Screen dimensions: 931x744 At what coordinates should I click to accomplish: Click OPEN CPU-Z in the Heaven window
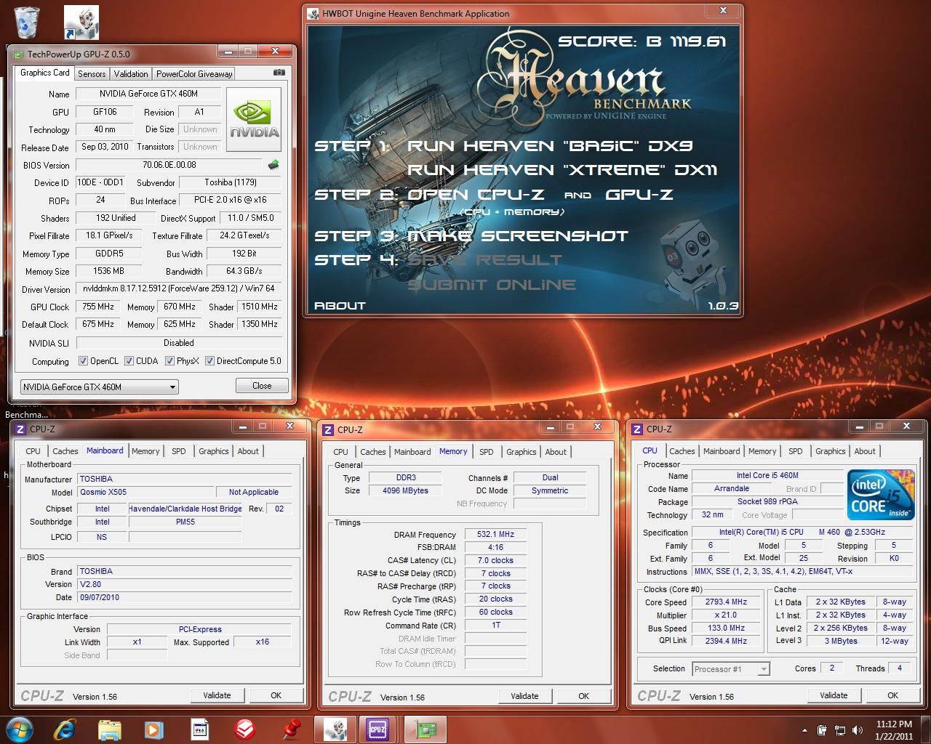click(476, 195)
